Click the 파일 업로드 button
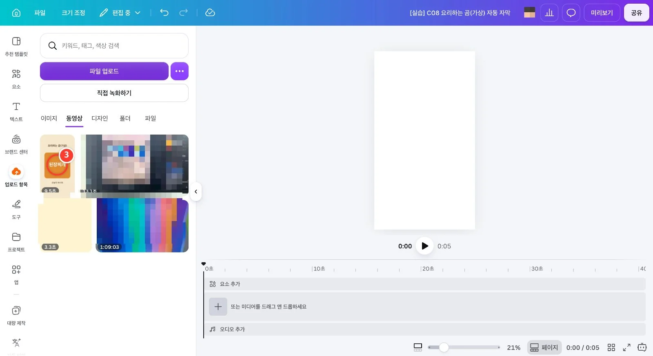Screen dimensions: 653x356 click(x=104, y=71)
